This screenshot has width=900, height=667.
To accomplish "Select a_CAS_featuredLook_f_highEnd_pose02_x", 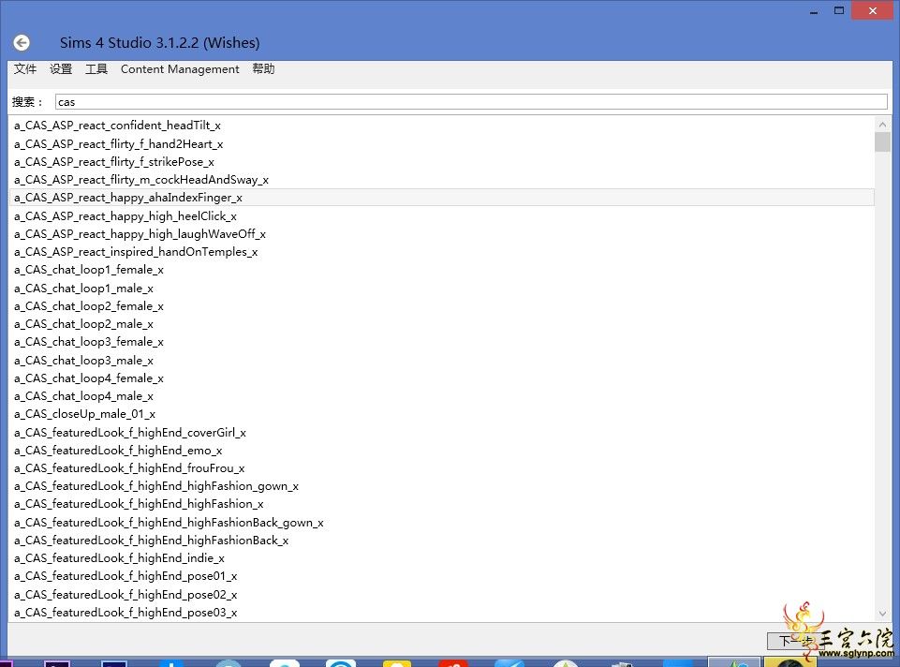I will click(x=441, y=594).
